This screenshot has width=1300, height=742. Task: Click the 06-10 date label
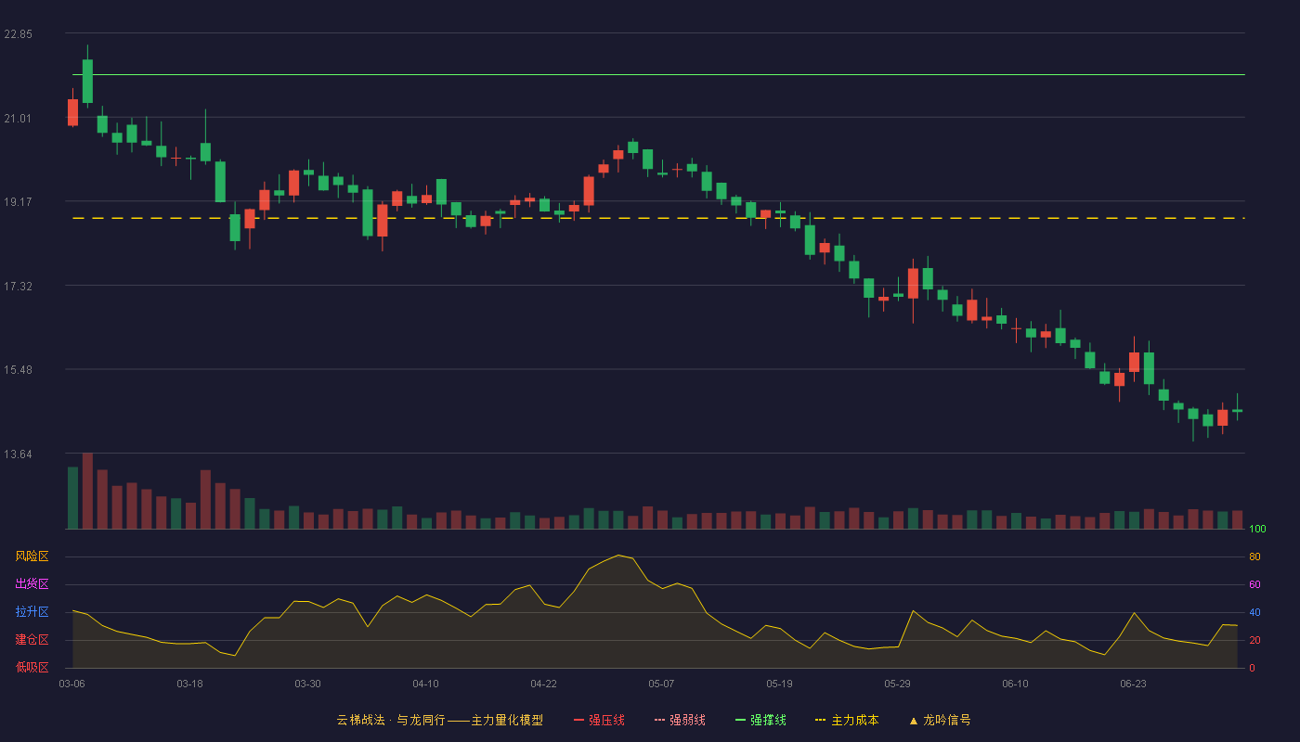click(x=1016, y=684)
